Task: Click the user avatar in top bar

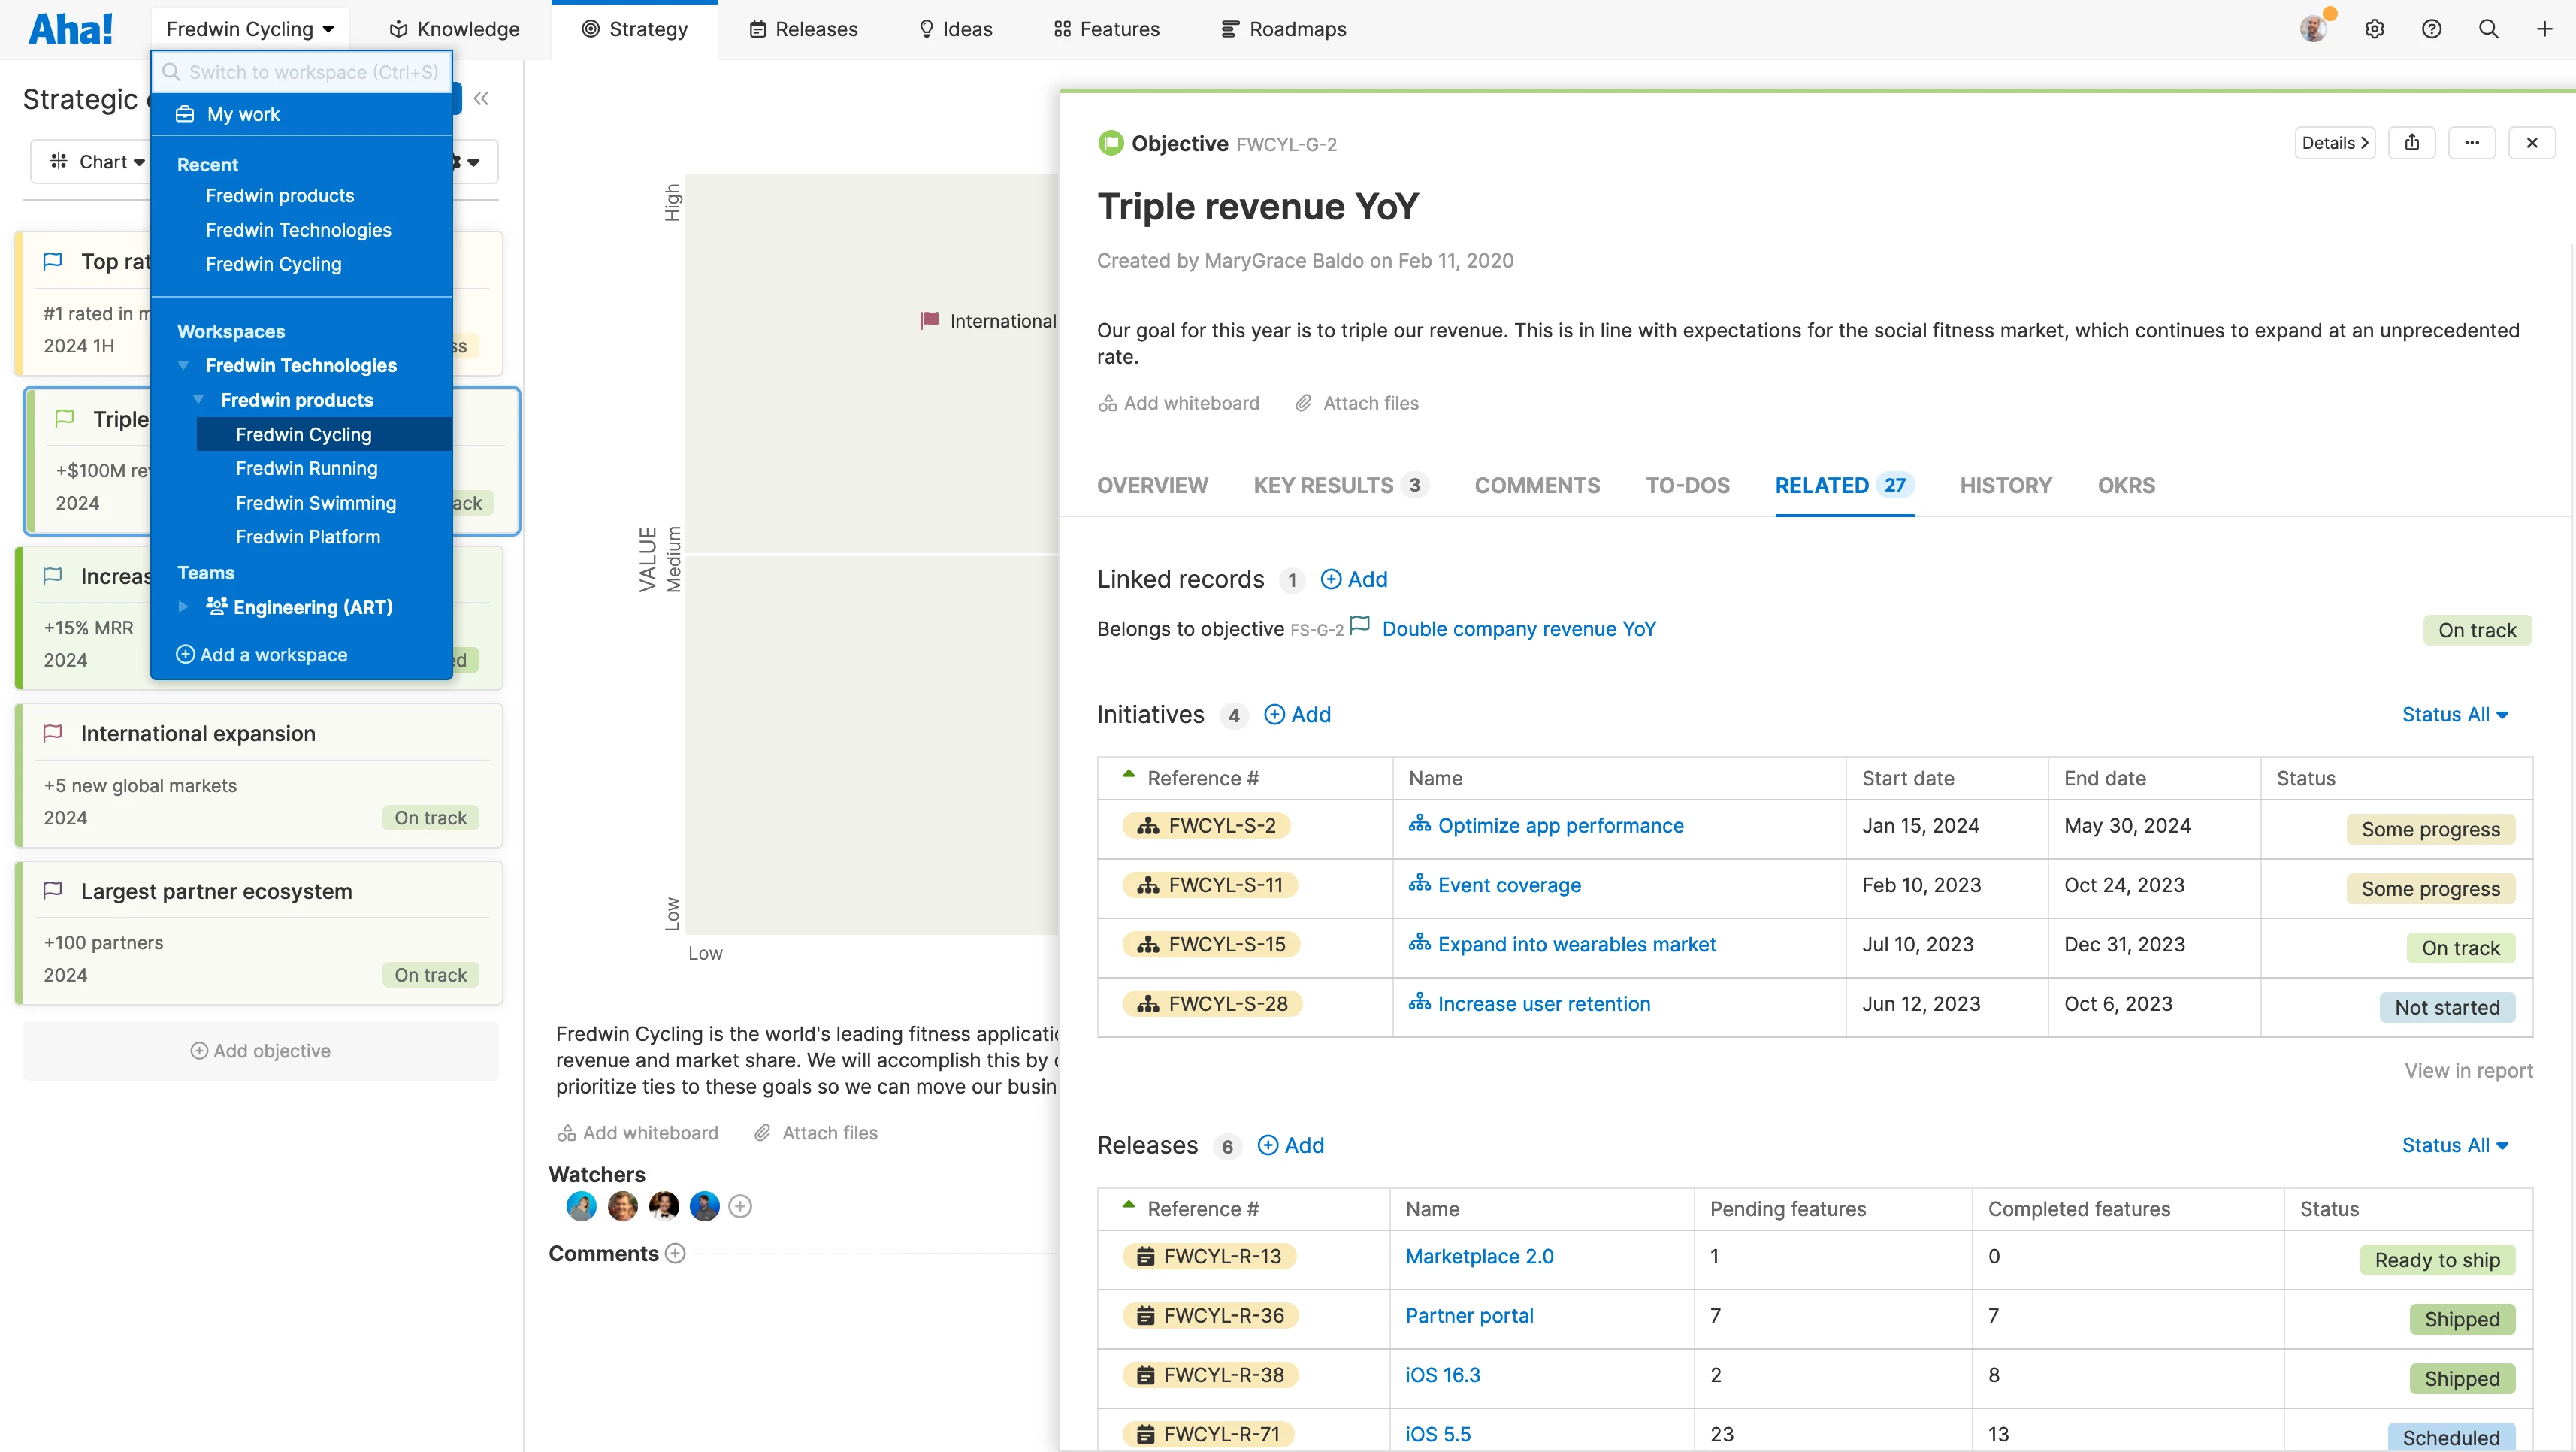Action: pyautogui.click(x=2312, y=29)
